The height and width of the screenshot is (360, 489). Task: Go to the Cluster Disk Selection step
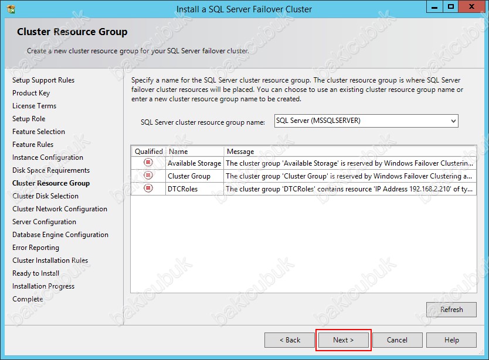click(x=45, y=196)
